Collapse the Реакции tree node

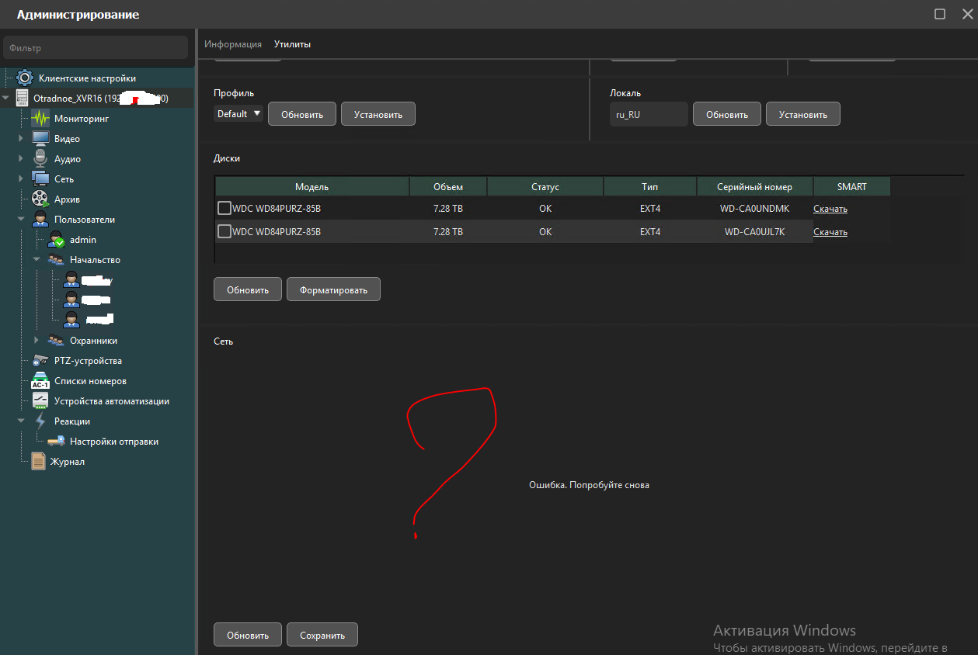click(22, 421)
